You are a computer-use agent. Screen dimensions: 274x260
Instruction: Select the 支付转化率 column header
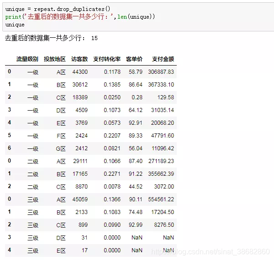point(107,59)
